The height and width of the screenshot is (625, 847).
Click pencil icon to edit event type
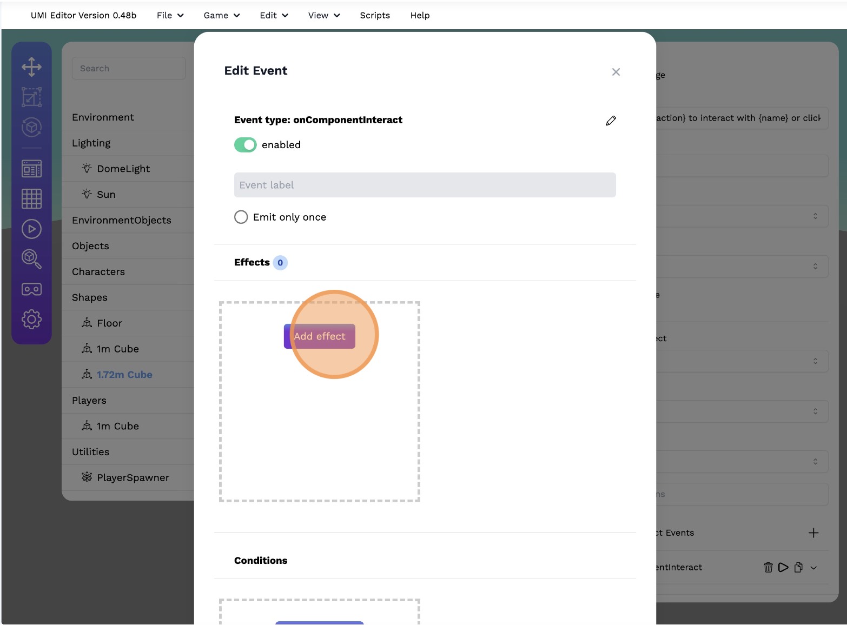[611, 121]
